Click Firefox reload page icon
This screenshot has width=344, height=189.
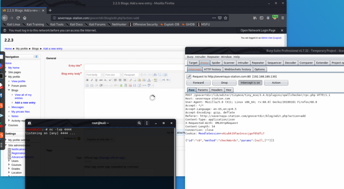18,18
